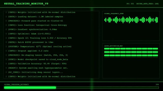Click the global training accuracy progress bar
This screenshot has width=163, height=91.
tap(81, 88)
